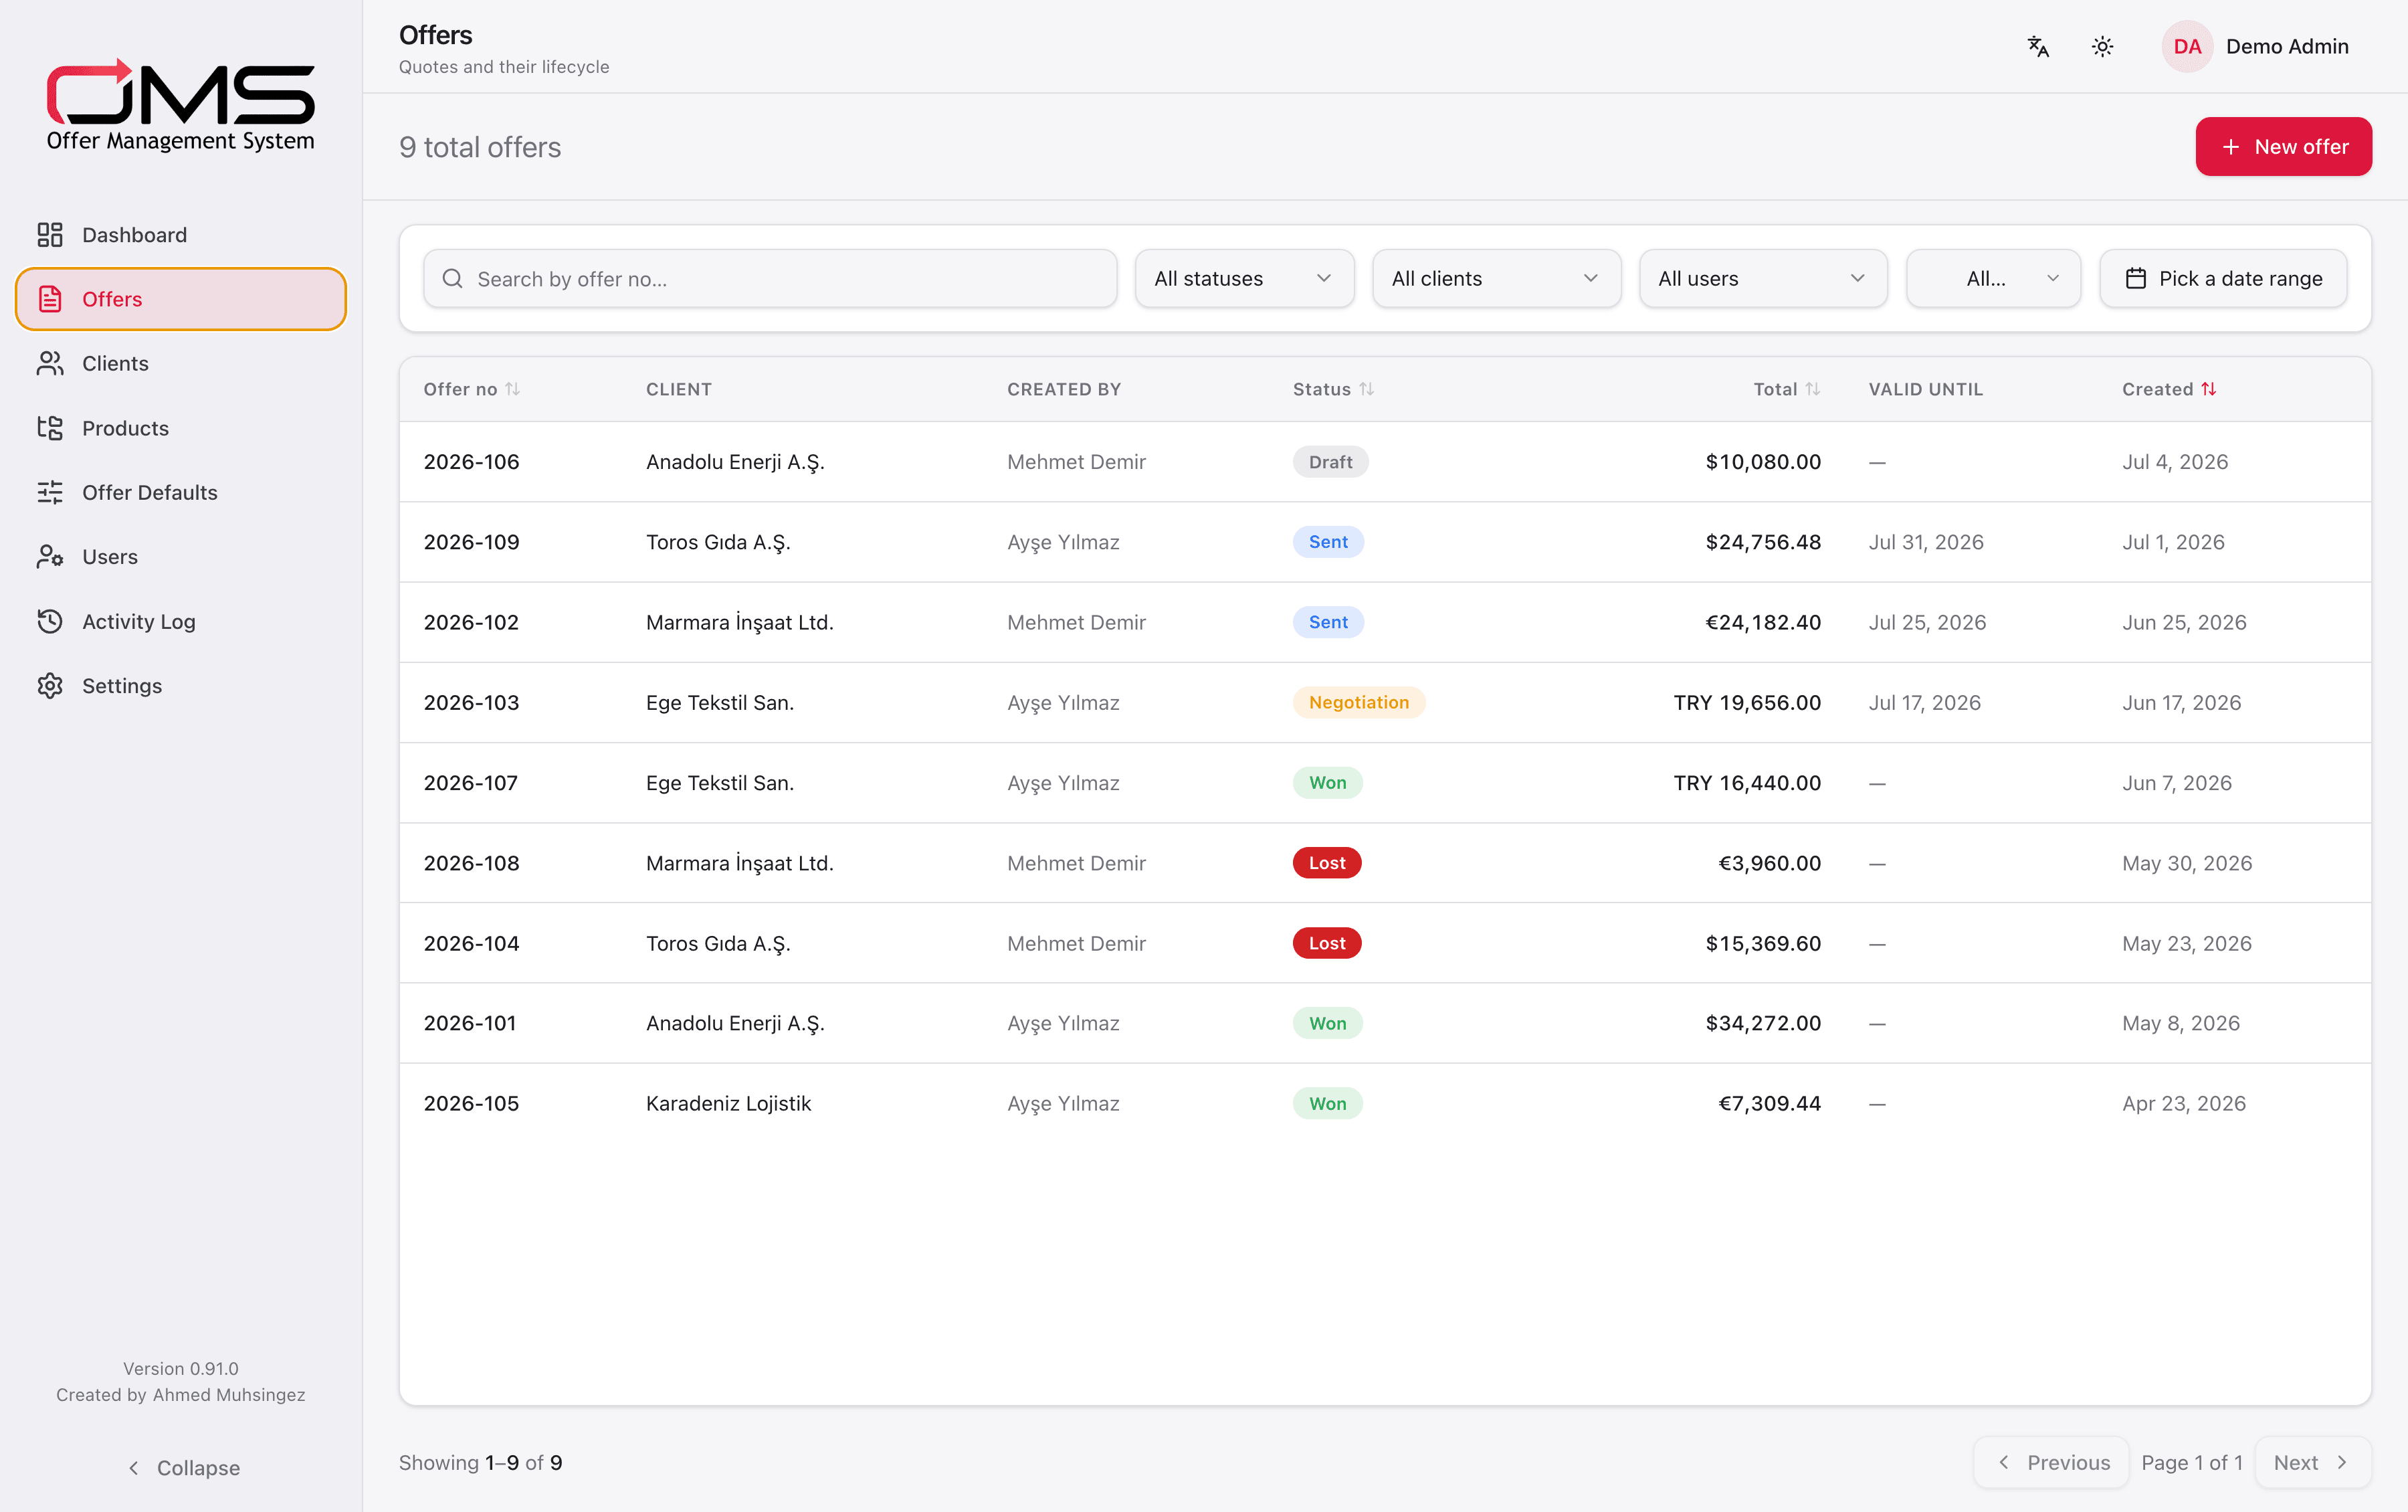This screenshot has width=2408, height=1512.
Task: Open offer 2026-106 row
Action: point(1385,462)
